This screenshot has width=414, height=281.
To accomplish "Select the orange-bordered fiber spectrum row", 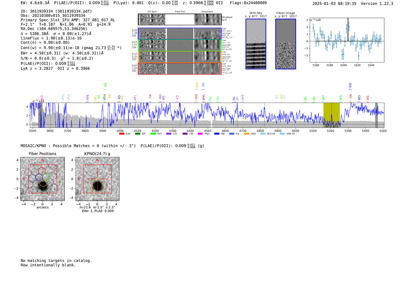I will (x=179, y=57).
